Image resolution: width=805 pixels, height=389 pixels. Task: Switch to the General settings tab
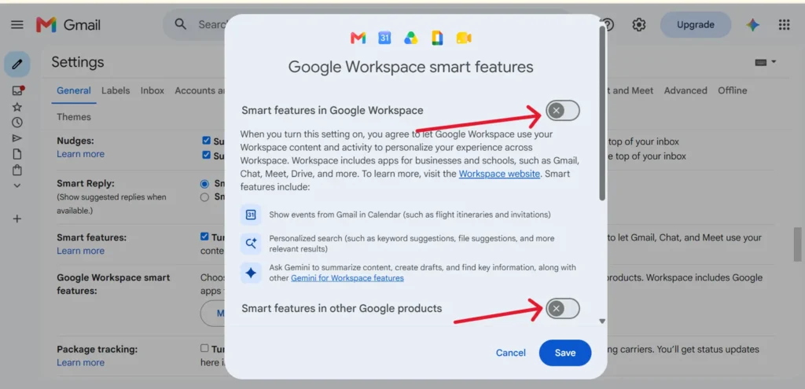(73, 90)
